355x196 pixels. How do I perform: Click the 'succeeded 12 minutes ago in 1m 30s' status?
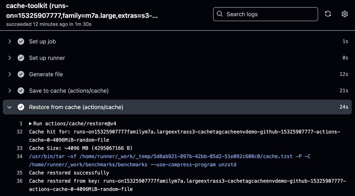pos(49,24)
